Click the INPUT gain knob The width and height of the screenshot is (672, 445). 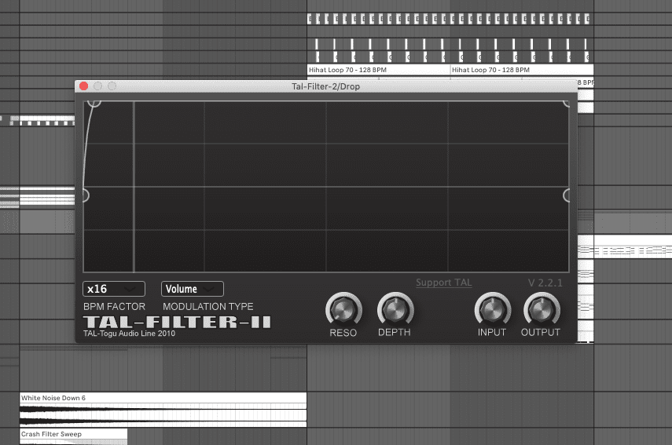point(492,311)
